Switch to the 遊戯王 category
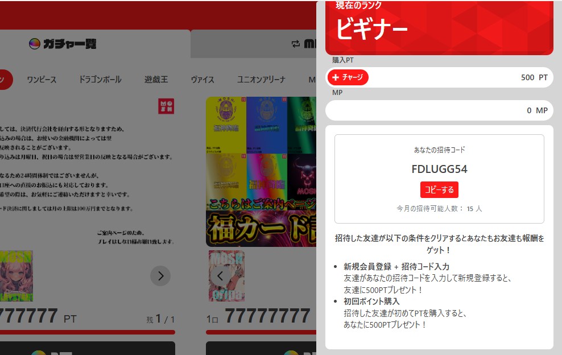562x355 pixels. click(x=156, y=80)
